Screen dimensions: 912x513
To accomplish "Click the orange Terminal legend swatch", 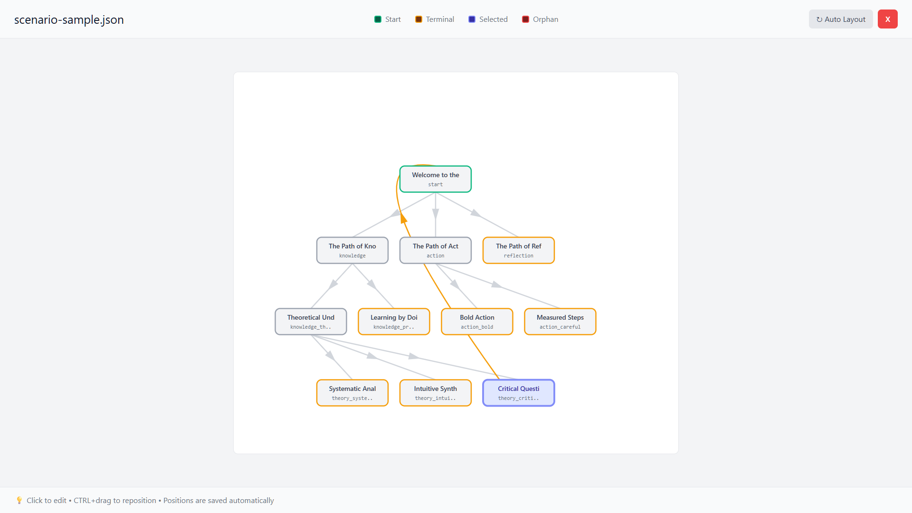I will click(x=418, y=19).
